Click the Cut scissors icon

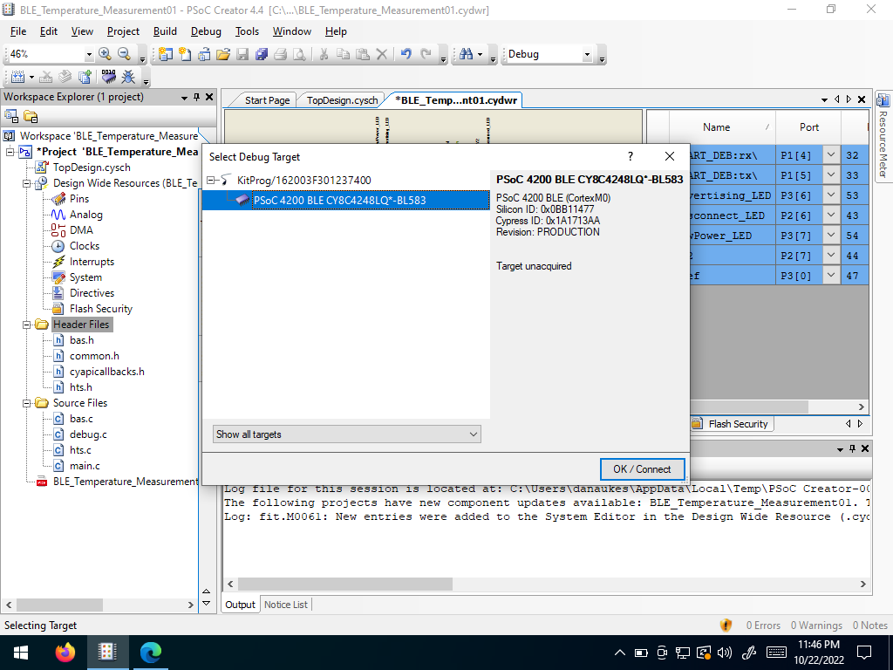(324, 54)
